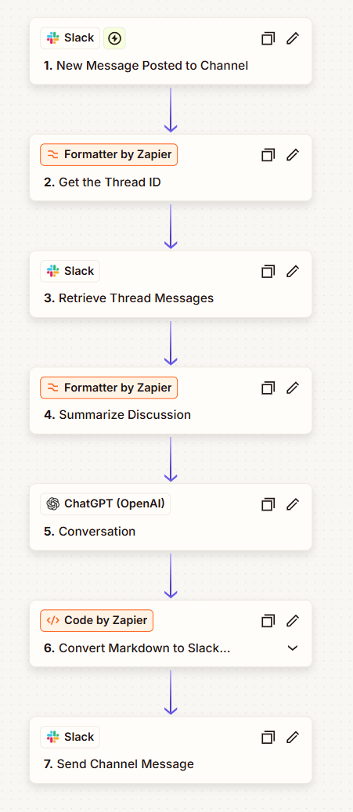353x812 pixels.
Task: Select step title '4. Summarize Discussion'
Action: tap(117, 415)
